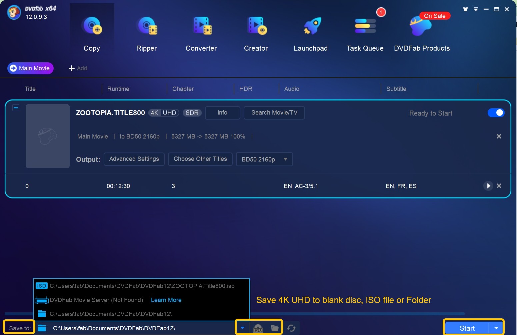The height and width of the screenshot is (335, 517).
Task: Click the Subtitle column header
Action: [x=396, y=89]
